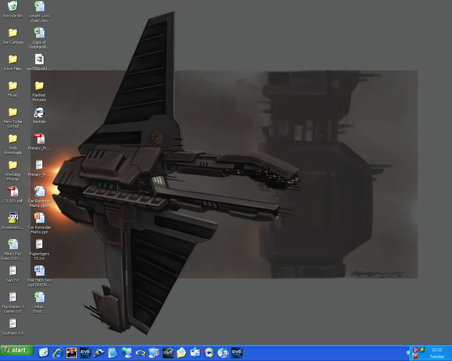Select the dxwebsetu... installer icon
This screenshot has height=361, width=452.
pos(13,221)
